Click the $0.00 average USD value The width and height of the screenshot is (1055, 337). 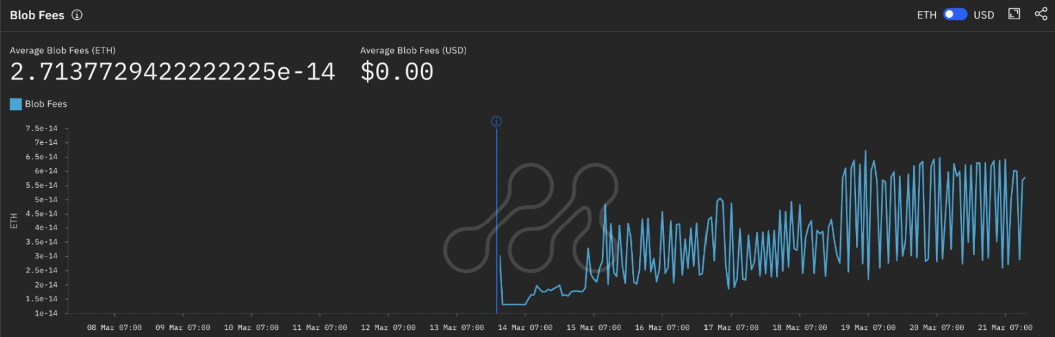pyautogui.click(x=397, y=71)
